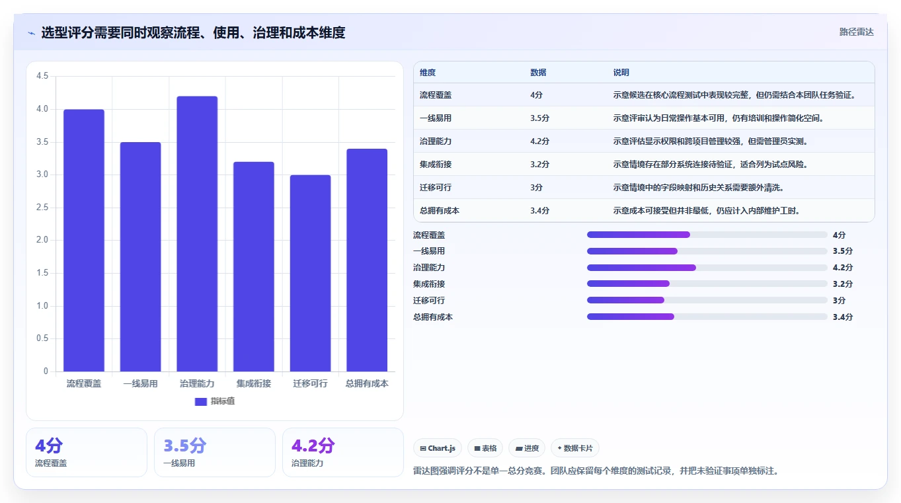Click the 3分 value in the table

pyautogui.click(x=537, y=188)
